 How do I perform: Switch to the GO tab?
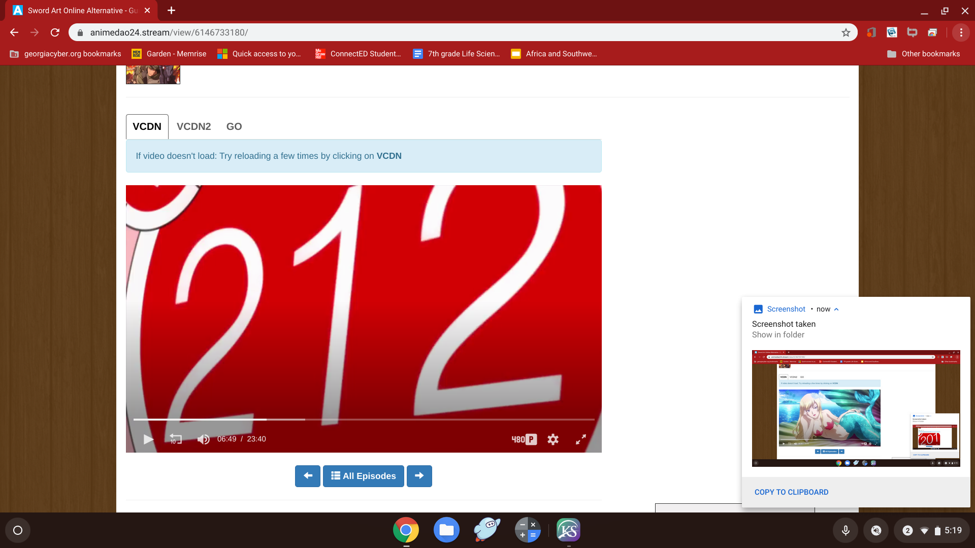pyautogui.click(x=234, y=126)
